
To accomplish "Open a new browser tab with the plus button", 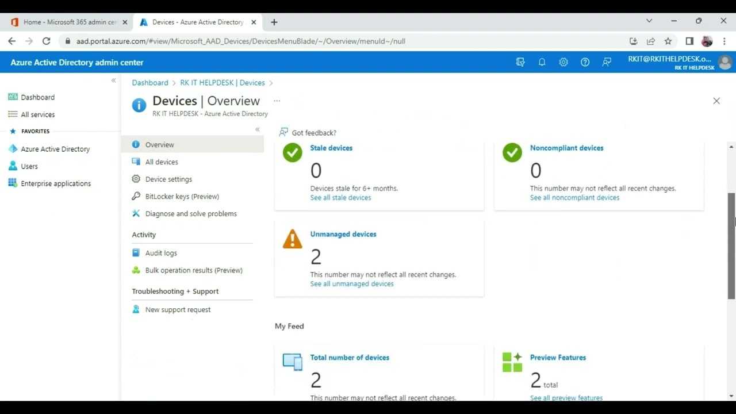I will tap(274, 22).
